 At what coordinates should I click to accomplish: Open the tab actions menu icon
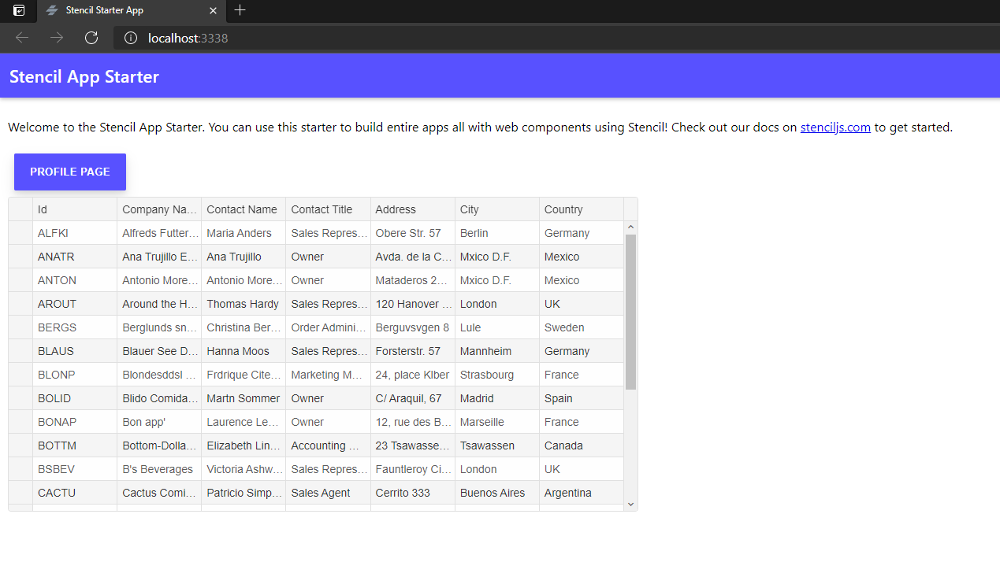(x=19, y=10)
